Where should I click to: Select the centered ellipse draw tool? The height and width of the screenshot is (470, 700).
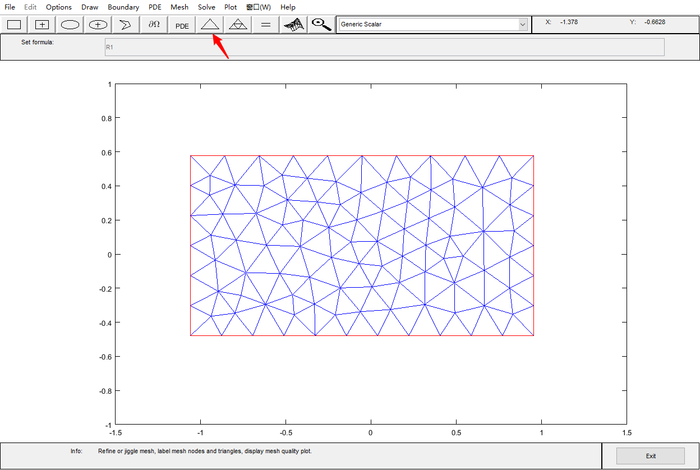(98, 25)
